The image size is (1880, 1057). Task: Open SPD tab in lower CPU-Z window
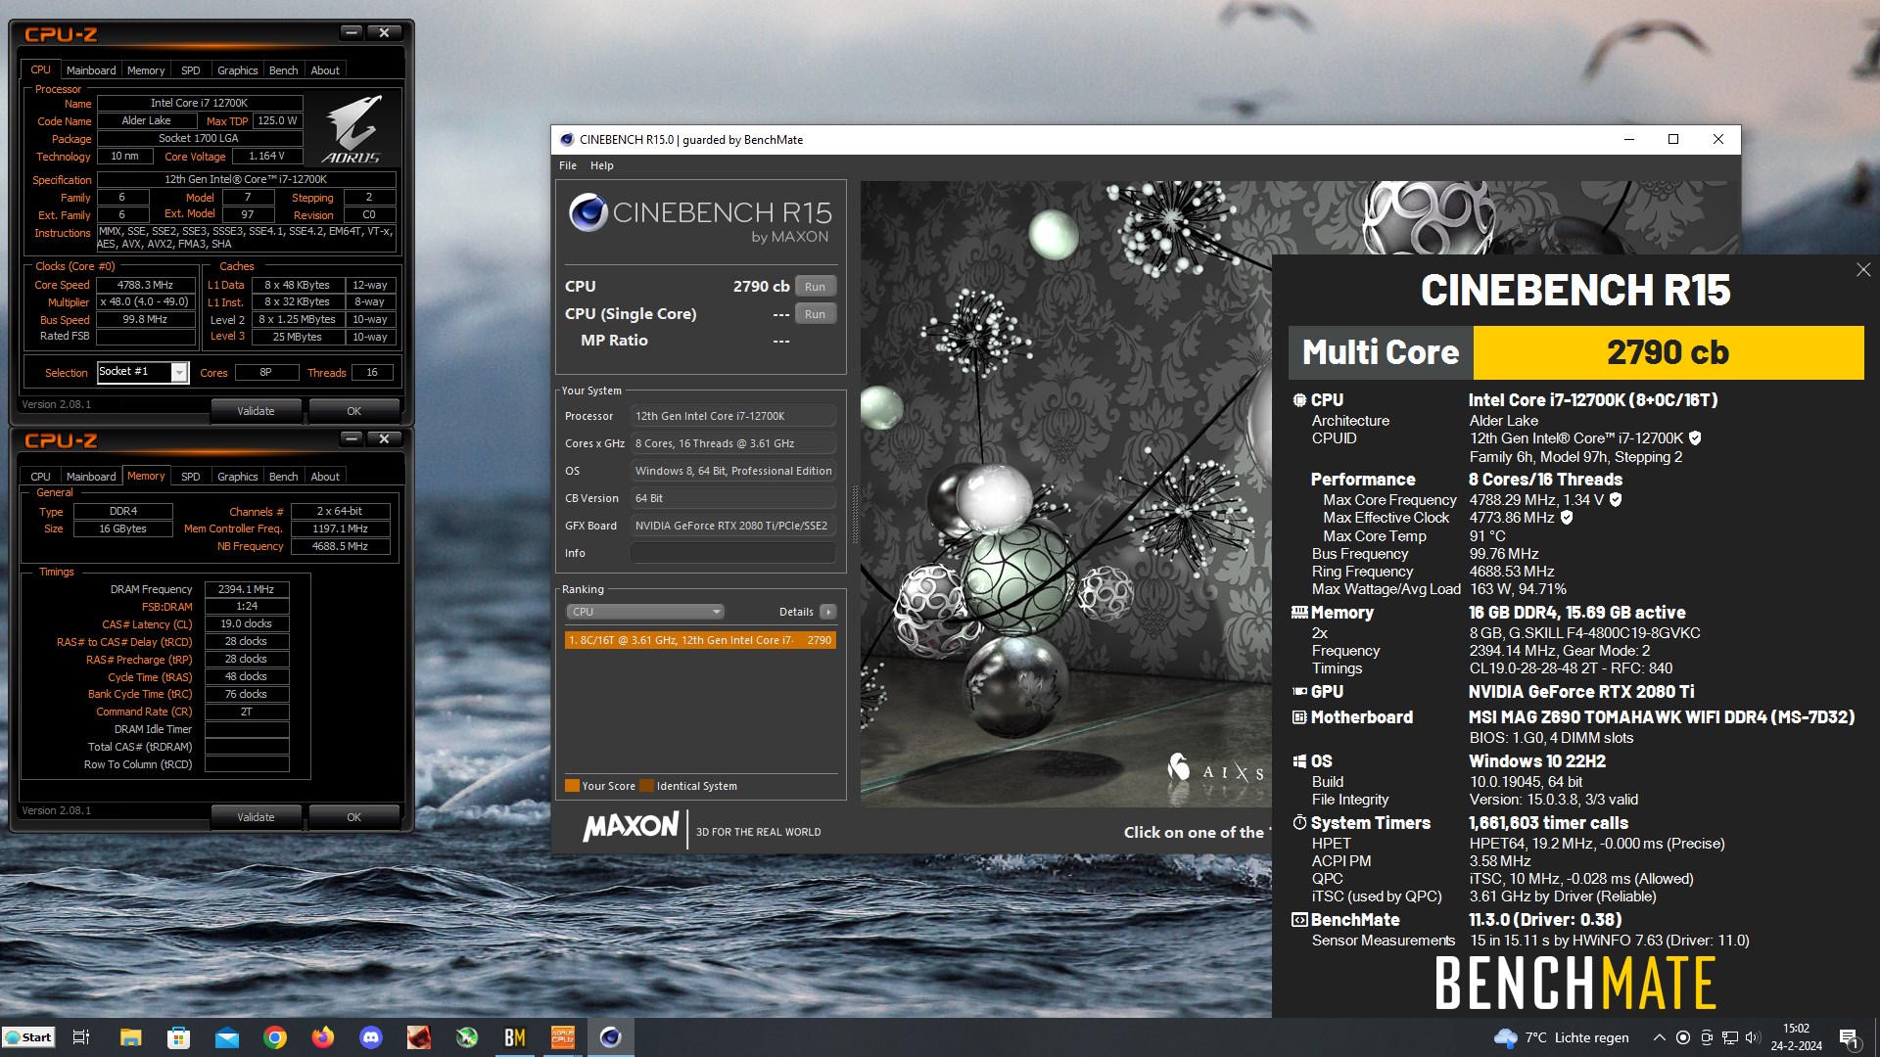191,477
